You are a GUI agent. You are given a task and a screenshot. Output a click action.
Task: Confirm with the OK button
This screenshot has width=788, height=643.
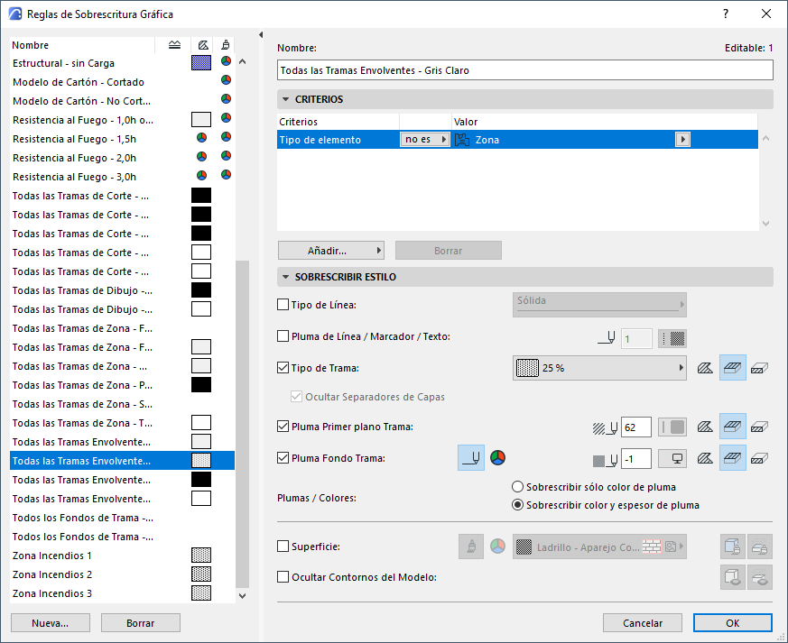pos(733,623)
